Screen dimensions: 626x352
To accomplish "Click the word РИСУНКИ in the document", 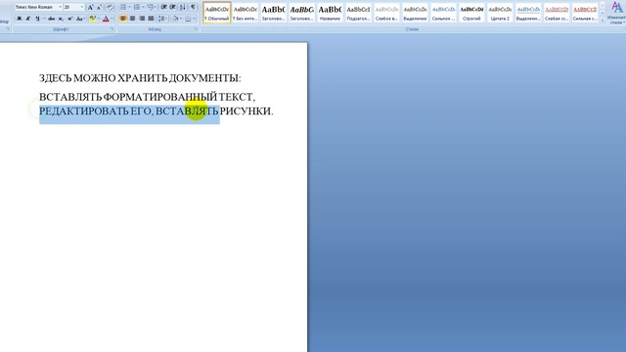I will (x=246, y=110).
